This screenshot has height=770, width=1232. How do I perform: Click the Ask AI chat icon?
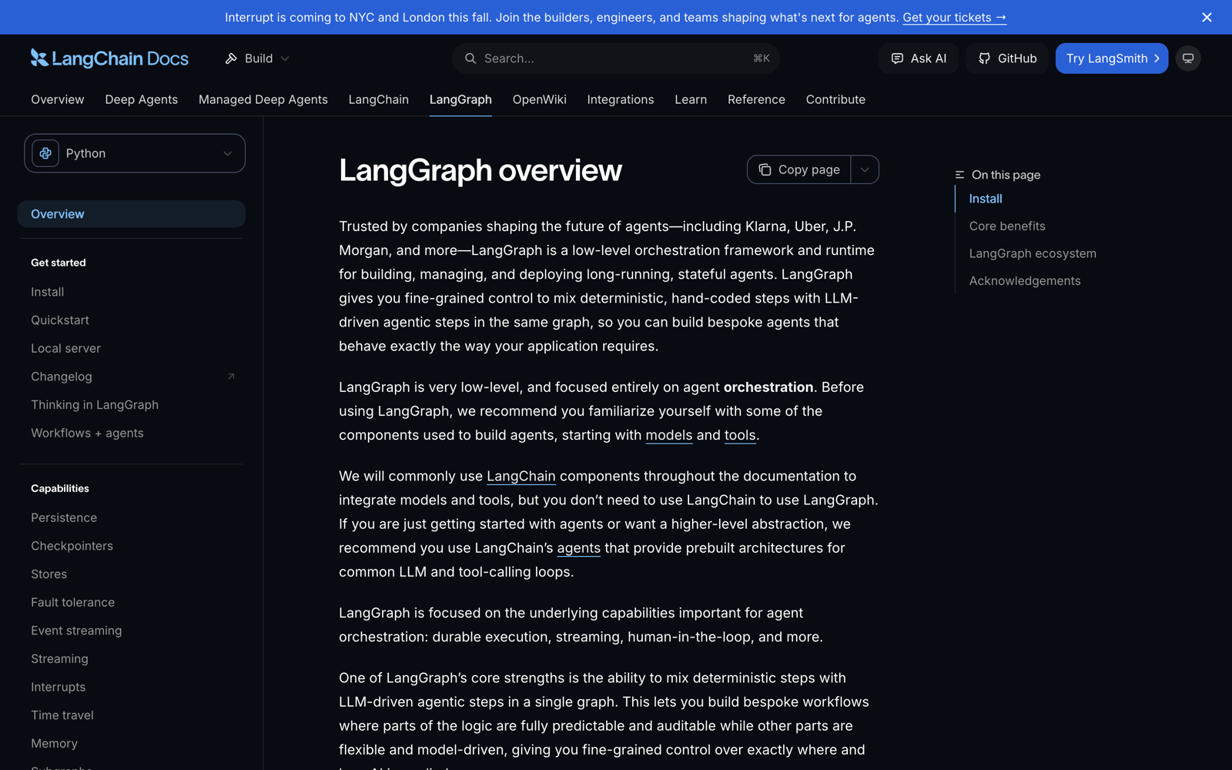click(x=897, y=59)
